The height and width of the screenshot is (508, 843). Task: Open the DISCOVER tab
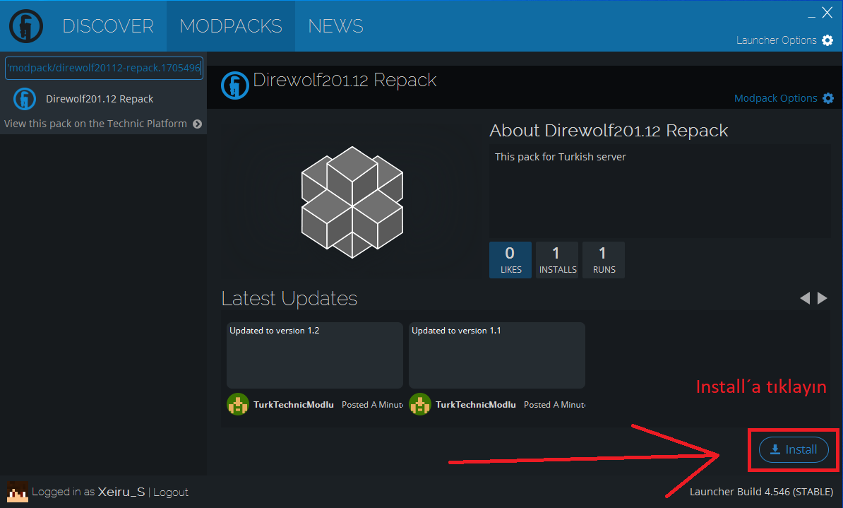click(107, 26)
